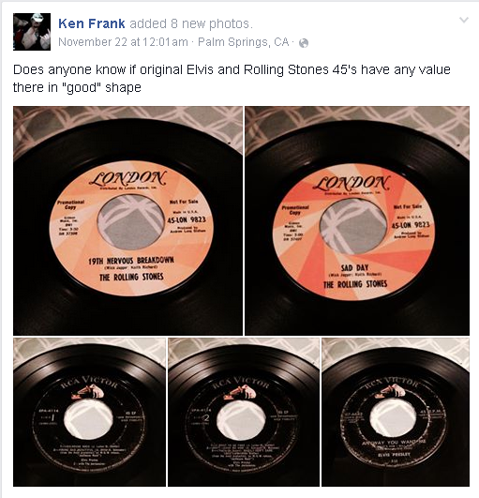Open the Palm Springs, CA location
This screenshot has height=498, width=479.
[x=244, y=42]
